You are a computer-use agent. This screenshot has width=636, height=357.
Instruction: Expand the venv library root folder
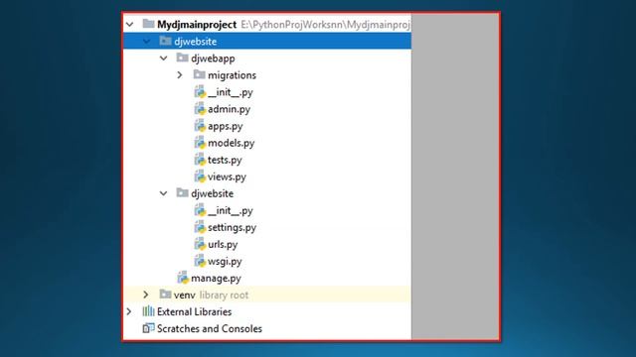click(x=146, y=295)
